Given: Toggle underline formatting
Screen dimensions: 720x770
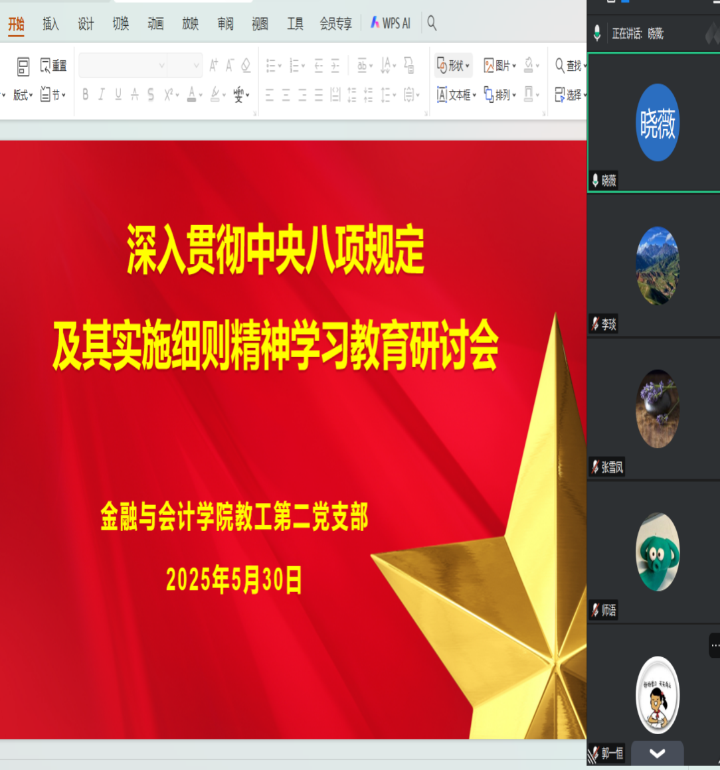Looking at the screenshot, I should pyautogui.click(x=118, y=95).
